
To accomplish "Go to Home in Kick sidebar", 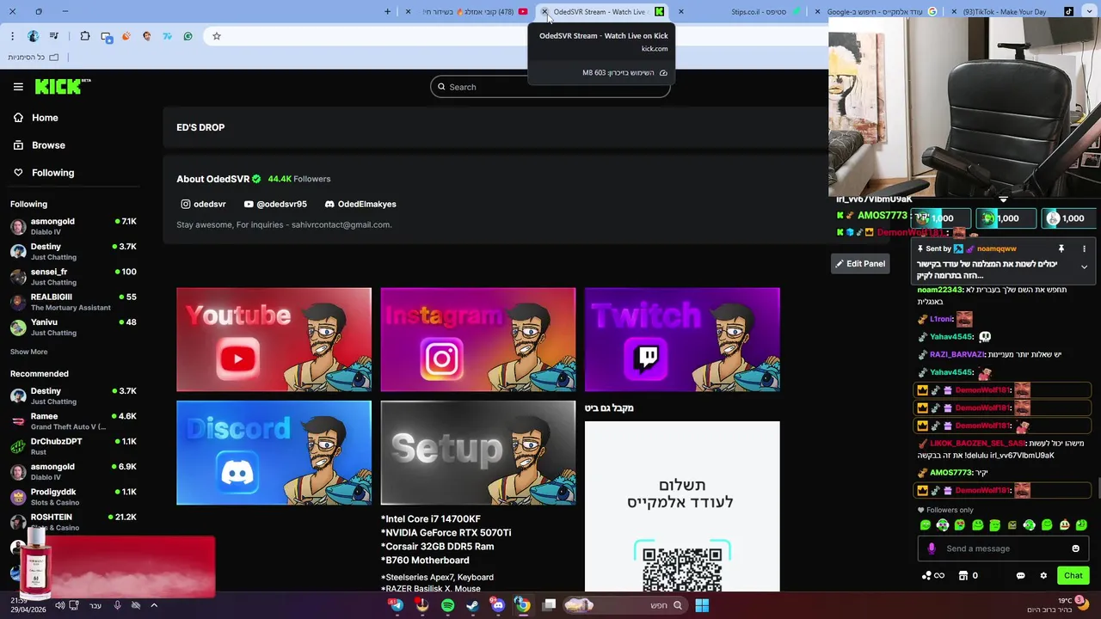I will tap(36, 118).
